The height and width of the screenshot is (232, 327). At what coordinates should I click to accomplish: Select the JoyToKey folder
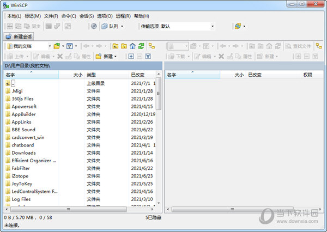coord(22,184)
